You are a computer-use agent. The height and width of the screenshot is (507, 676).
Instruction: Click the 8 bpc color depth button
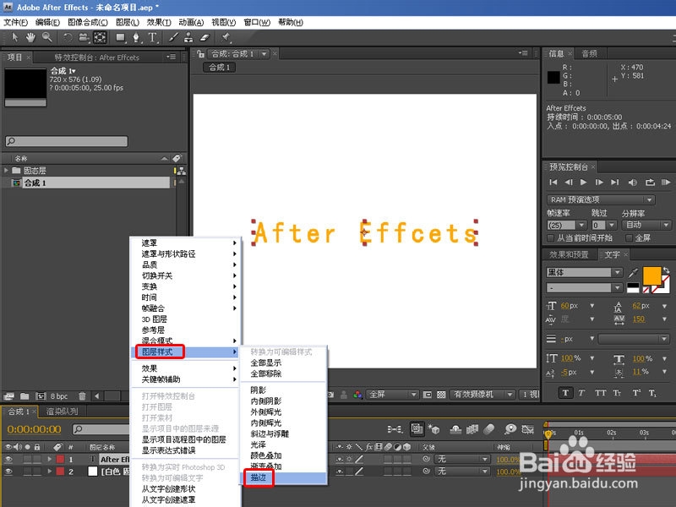tap(59, 395)
